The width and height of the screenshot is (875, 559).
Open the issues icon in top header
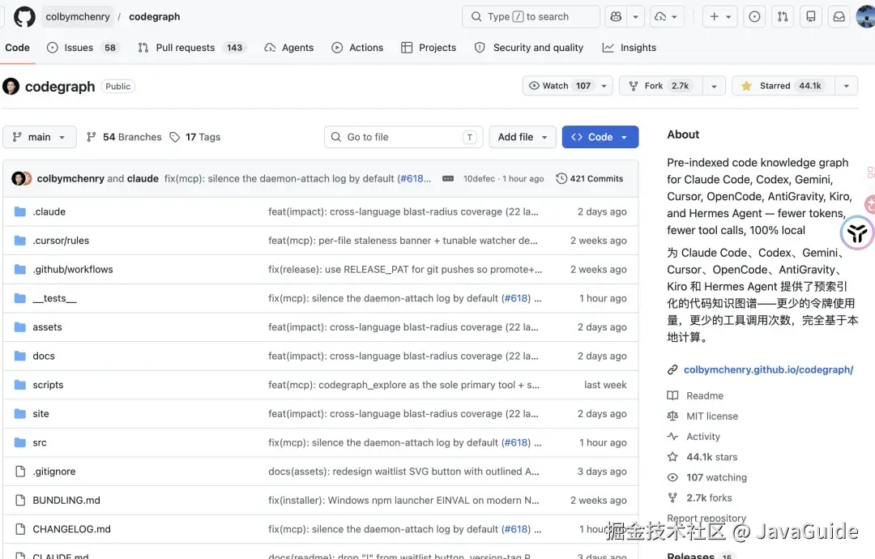tap(754, 17)
